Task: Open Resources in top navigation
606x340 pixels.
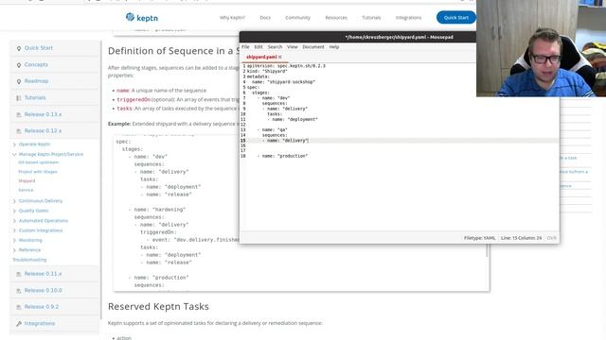Action: pos(336,18)
